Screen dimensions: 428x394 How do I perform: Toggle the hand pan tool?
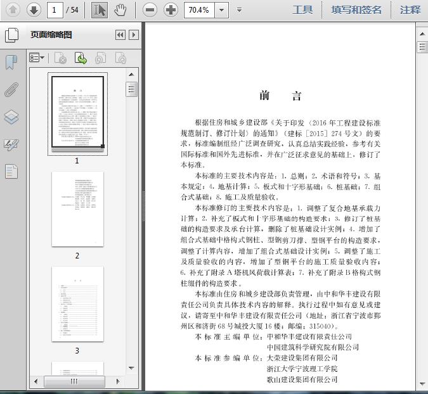(120, 10)
